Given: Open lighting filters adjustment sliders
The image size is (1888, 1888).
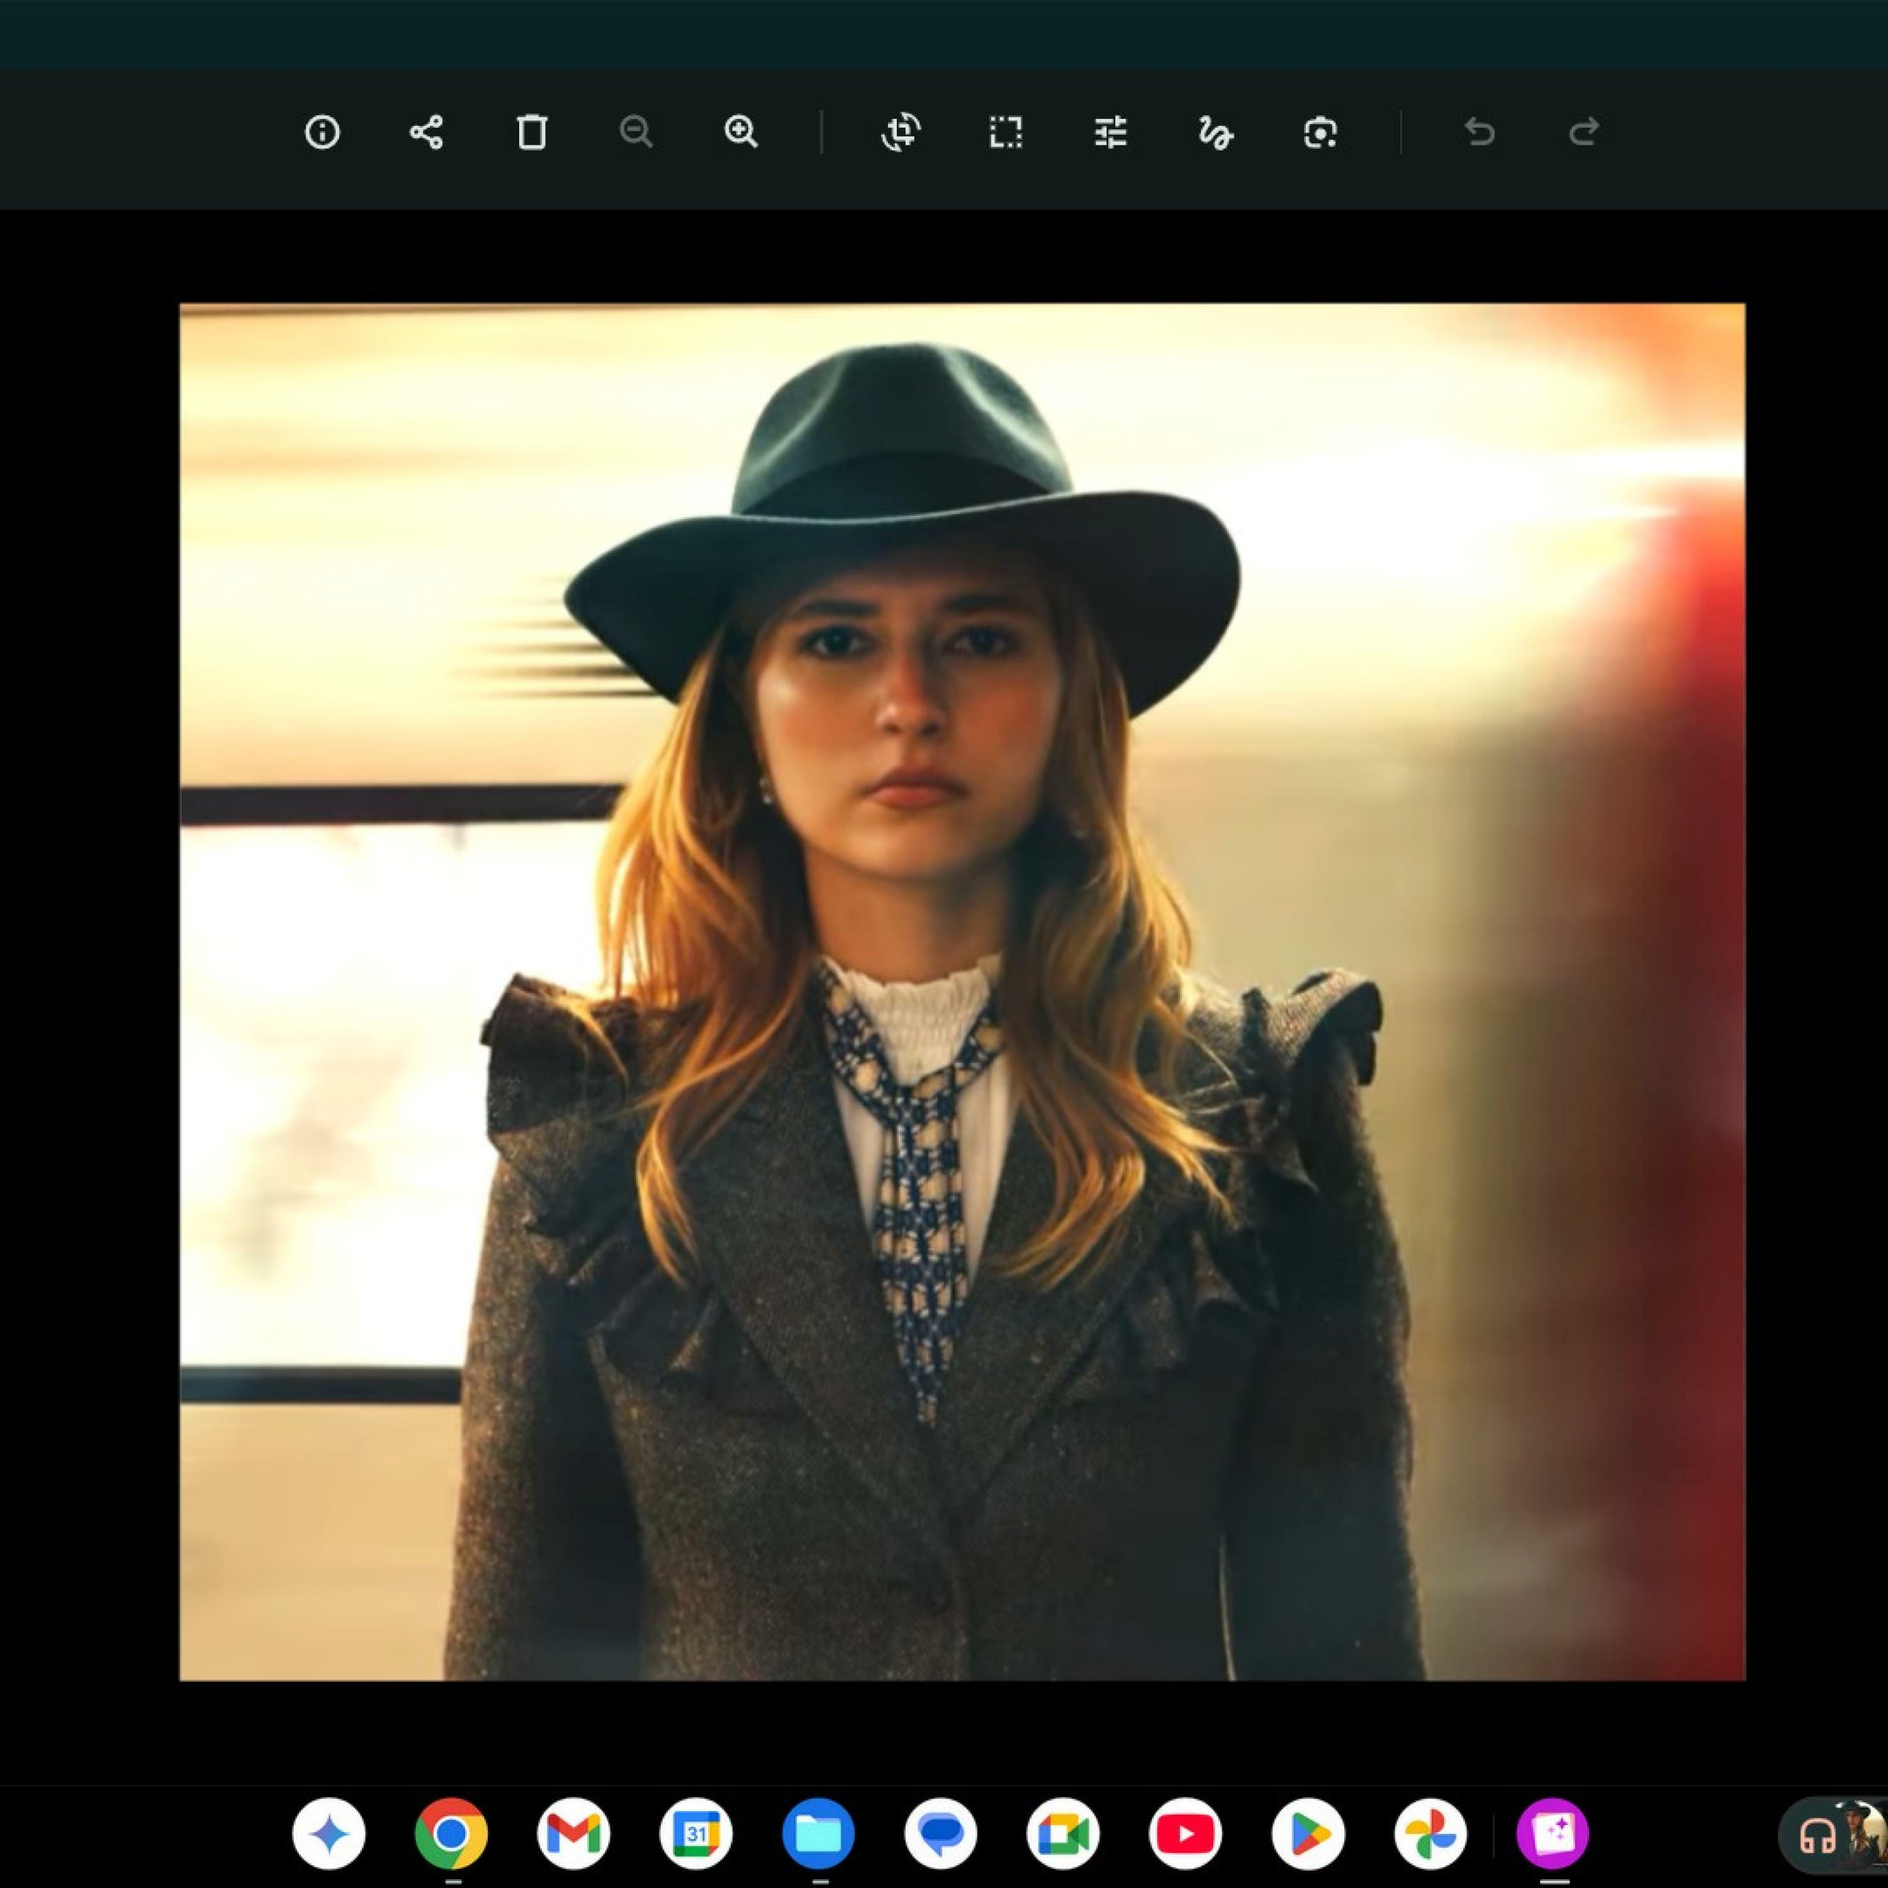Looking at the screenshot, I should [x=1110, y=132].
